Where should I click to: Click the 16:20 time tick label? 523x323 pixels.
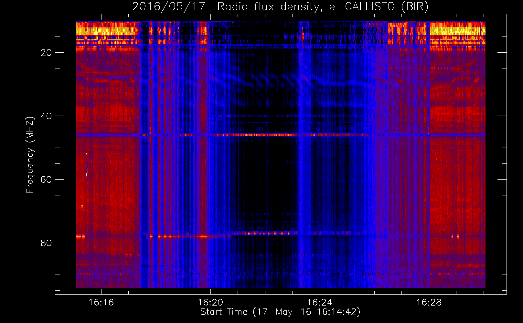click(x=210, y=303)
